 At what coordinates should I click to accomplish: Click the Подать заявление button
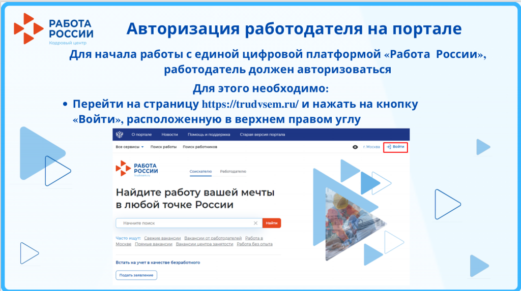pos(136,275)
